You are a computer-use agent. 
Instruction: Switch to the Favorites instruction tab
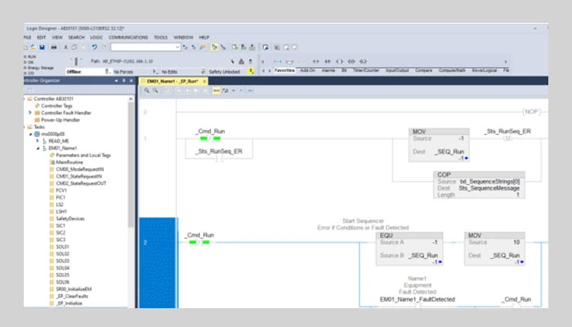pyautogui.click(x=284, y=70)
